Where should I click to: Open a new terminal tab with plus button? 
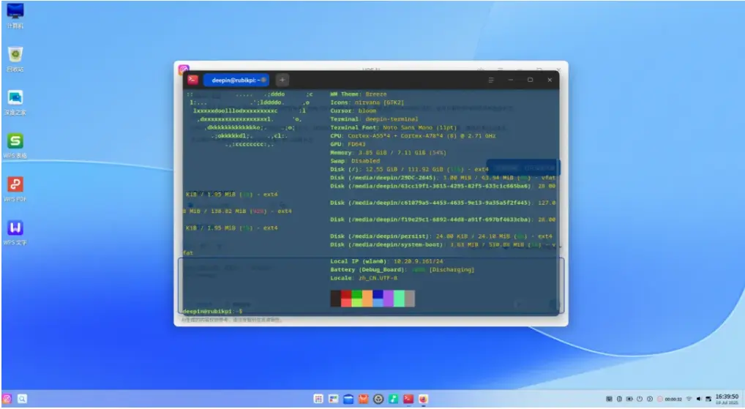click(x=282, y=80)
